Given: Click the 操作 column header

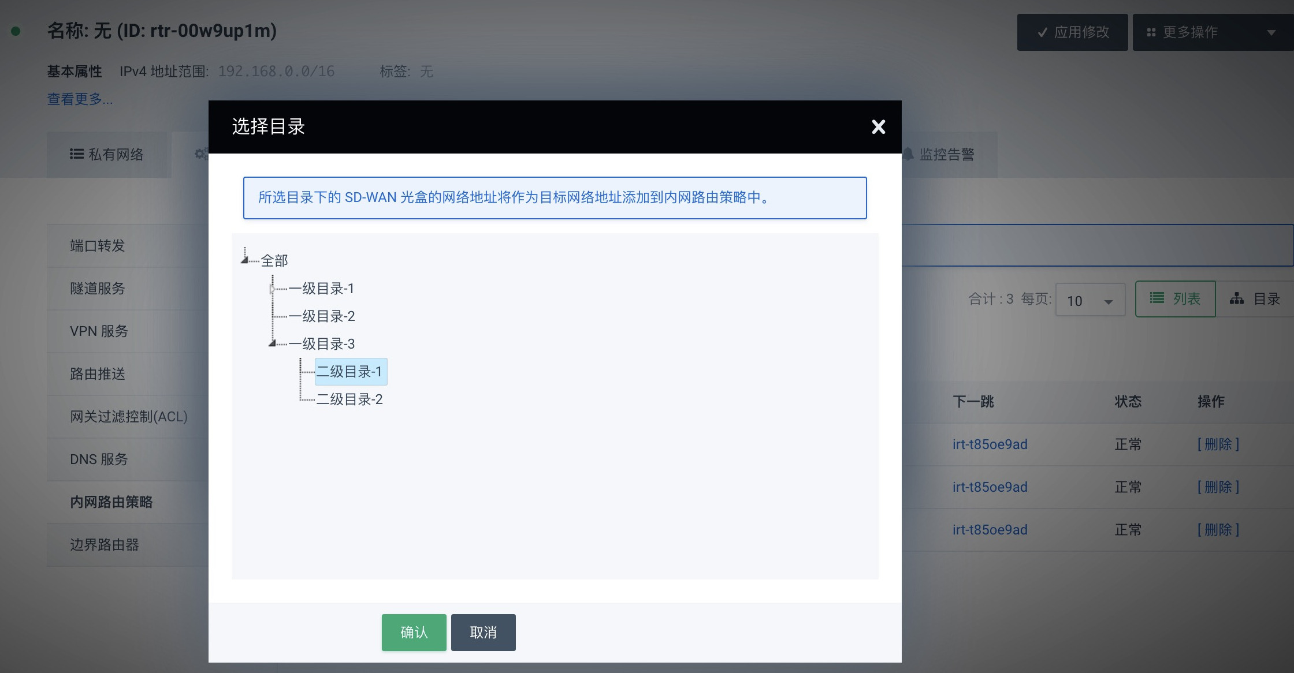Looking at the screenshot, I should pyautogui.click(x=1211, y=402).
